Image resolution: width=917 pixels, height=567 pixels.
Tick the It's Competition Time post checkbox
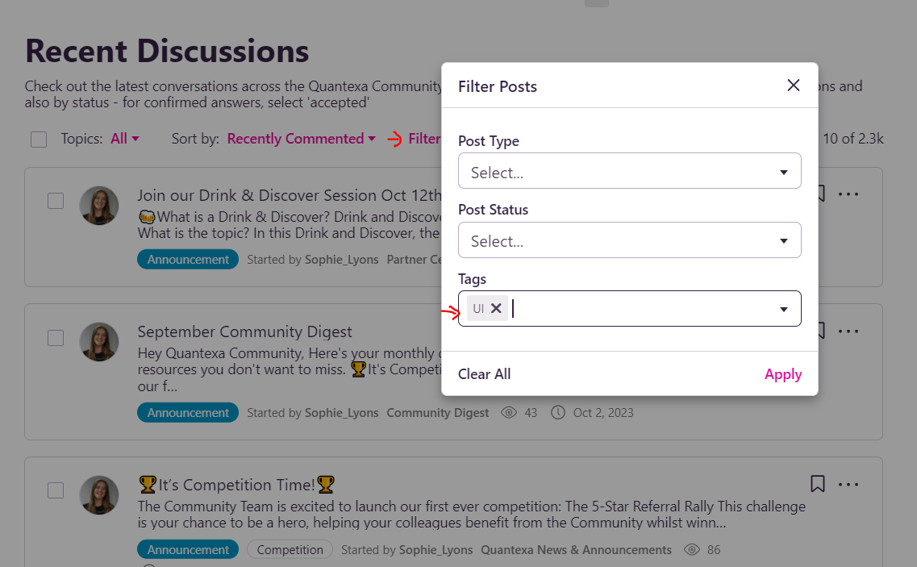(x=56, y=490)
